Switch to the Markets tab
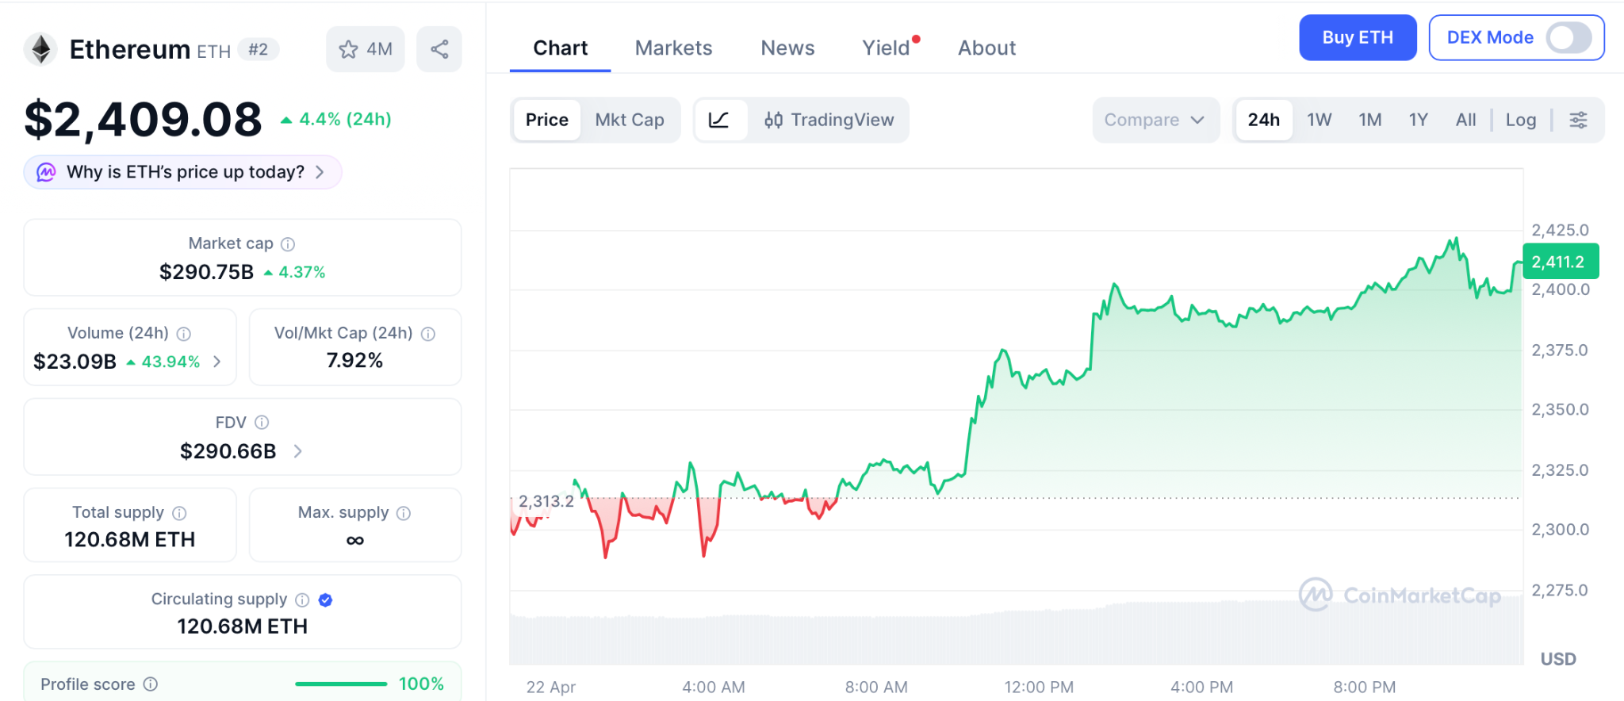 tap(673, 48)
